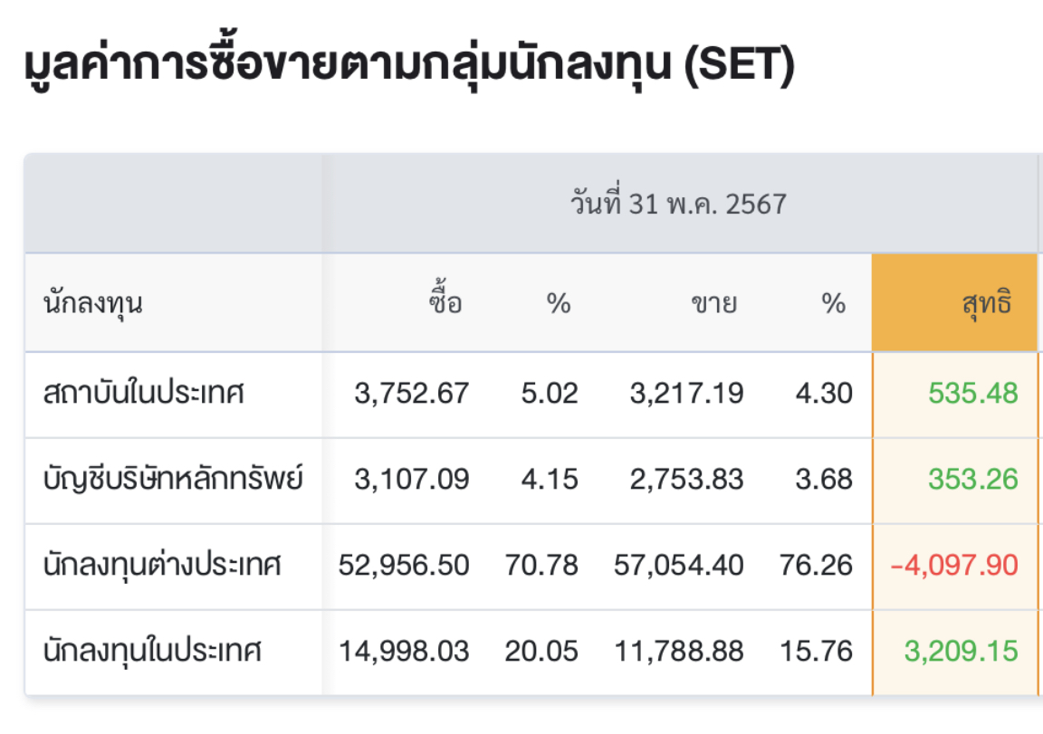Viewport: 1043px width, 734px height.
Task: Click sell value 57,054.40
Action: [678, 565]
